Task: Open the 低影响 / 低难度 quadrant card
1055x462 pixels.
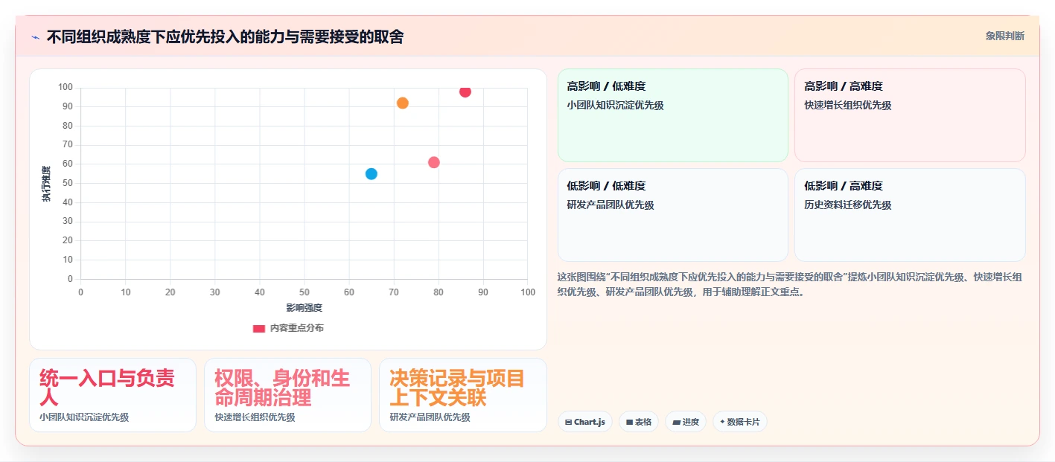Action: [x=673, y=215]
